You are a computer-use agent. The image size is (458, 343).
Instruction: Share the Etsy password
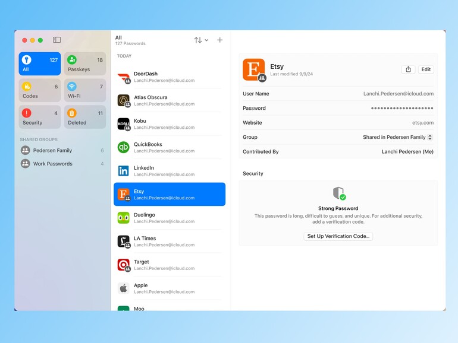pos(409,69)
